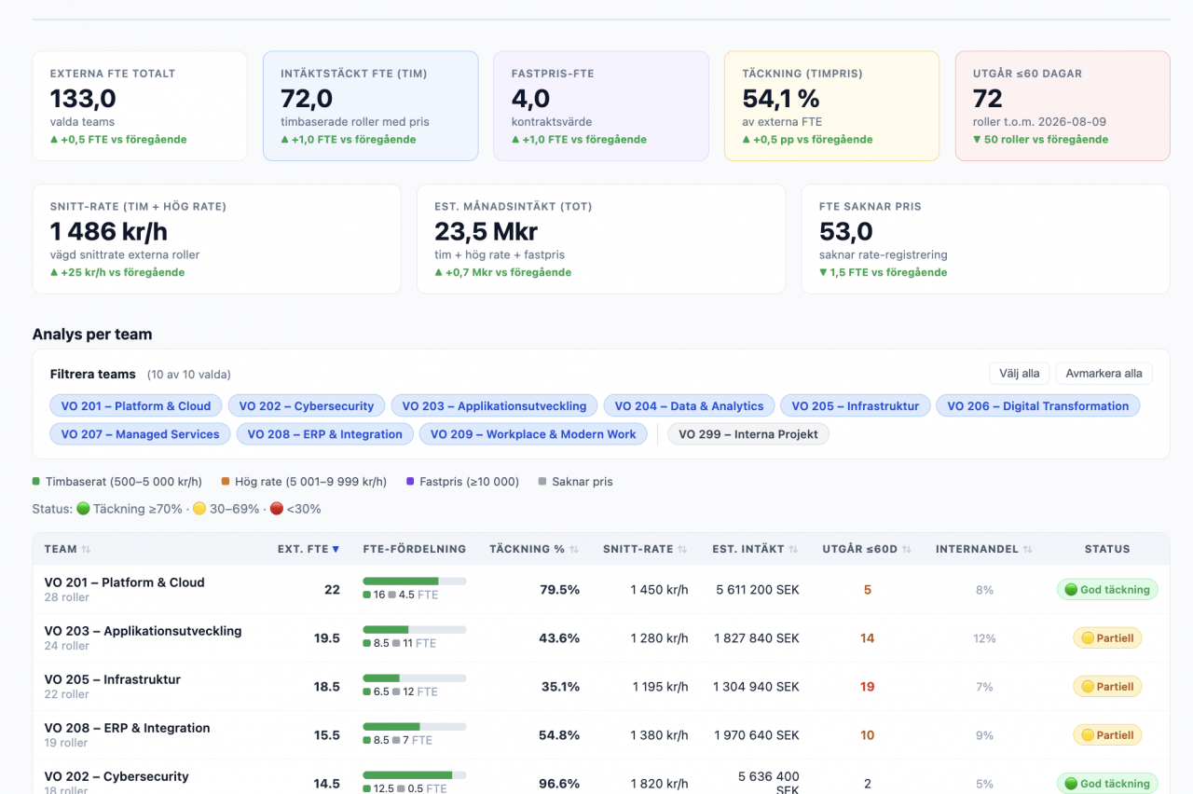
Task: Click God täckning status badge for VO 201
Action: click(1107, 590)
